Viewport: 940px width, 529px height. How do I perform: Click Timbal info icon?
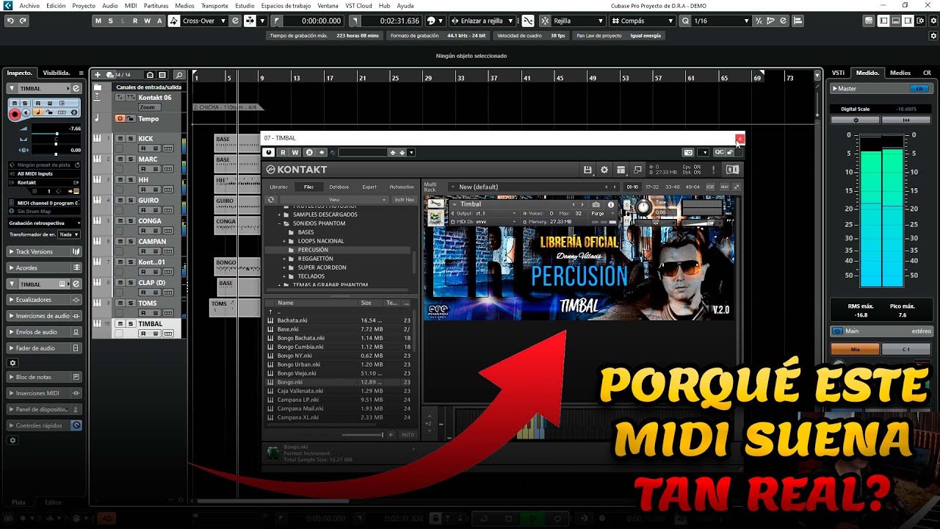point(610,204)
